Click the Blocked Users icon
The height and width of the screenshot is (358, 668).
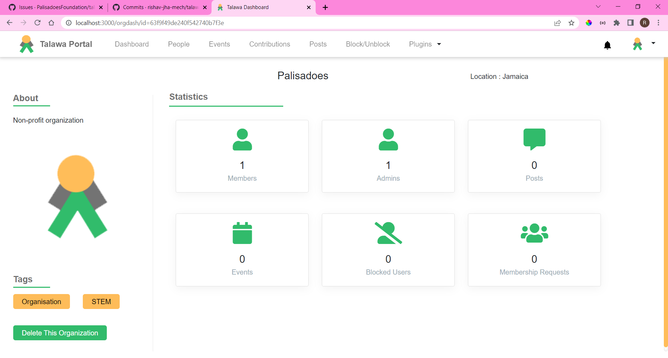[388, 233]
